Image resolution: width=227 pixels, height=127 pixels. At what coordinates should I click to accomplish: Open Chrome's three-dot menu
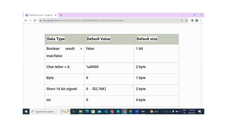pyautogui.click(x=201, y=20)
